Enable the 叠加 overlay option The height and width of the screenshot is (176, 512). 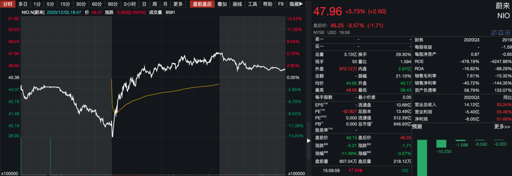click(222, 4)
